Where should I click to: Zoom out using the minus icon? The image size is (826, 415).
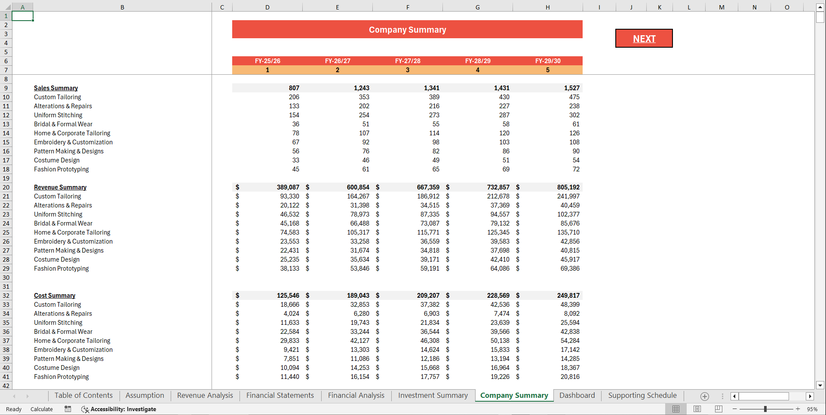(x=734, y=409)
